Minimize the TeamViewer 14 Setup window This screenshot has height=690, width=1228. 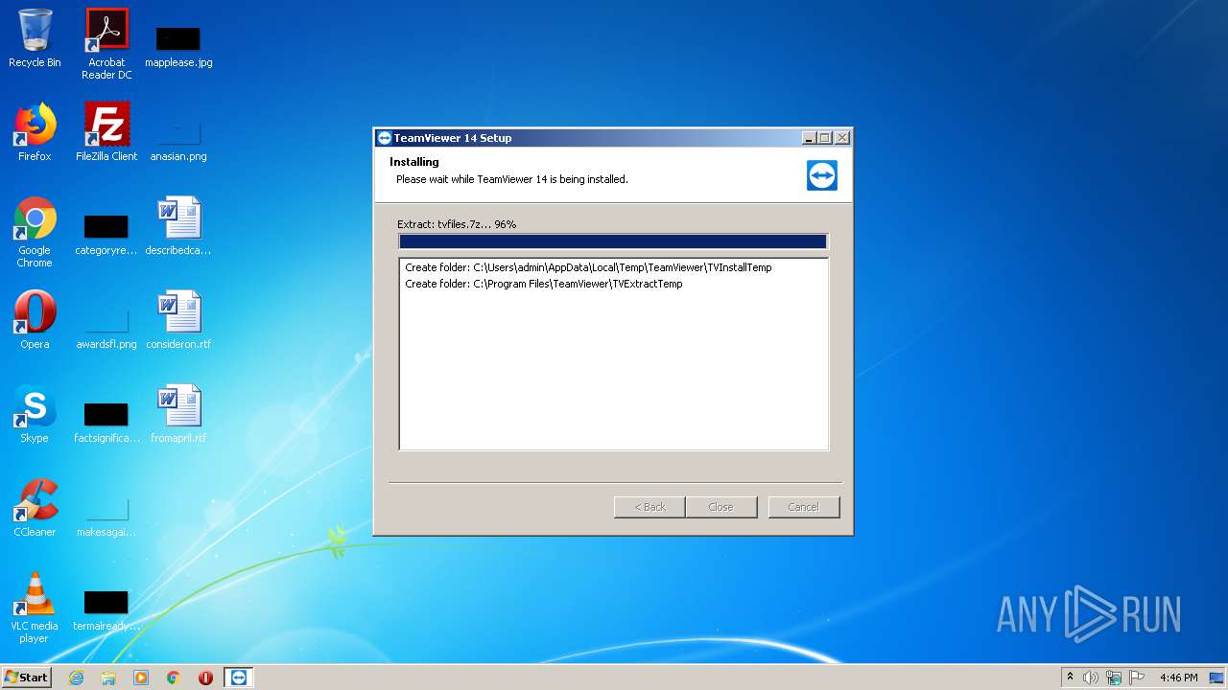[809, 138]
